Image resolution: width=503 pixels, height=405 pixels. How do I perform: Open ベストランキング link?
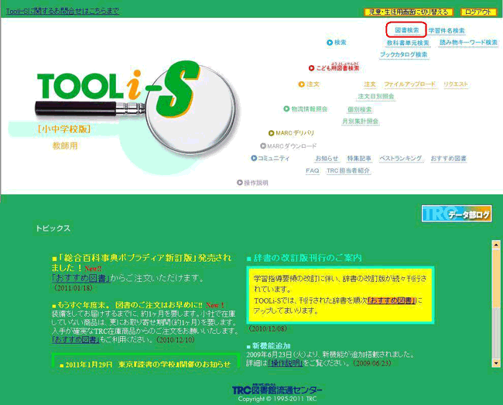coord(401,158)
